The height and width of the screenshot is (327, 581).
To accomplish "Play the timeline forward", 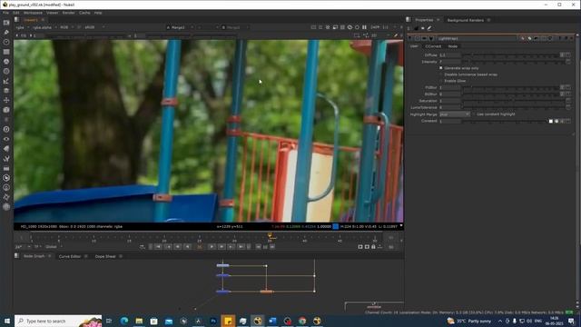I will click(x=212, y=247).
